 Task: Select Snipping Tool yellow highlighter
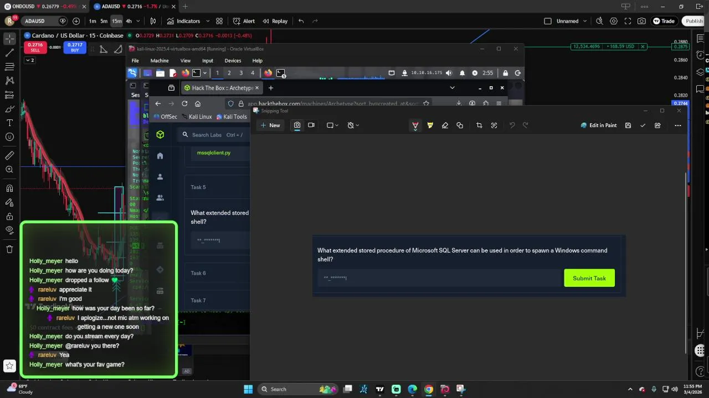(x=430, y=125)
